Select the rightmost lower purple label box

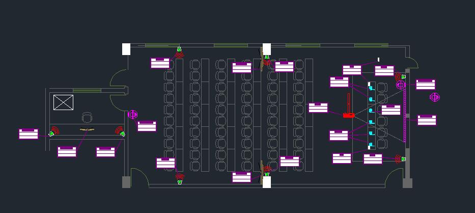pyautogui.click(x=427, y=120)
